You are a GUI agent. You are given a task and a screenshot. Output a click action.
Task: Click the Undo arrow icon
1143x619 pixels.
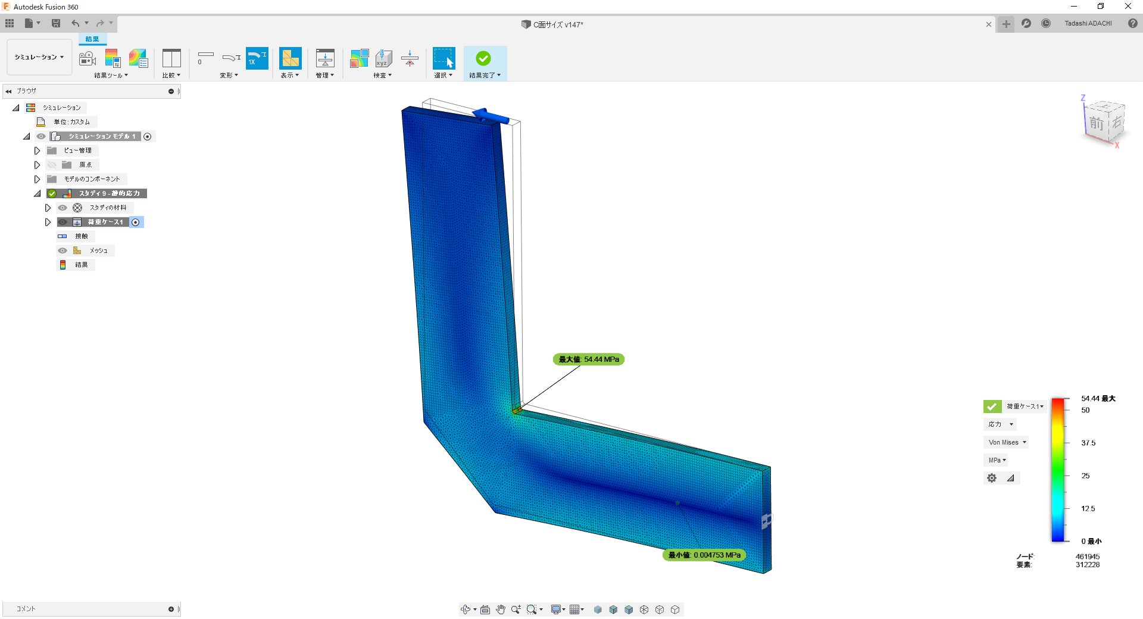click(76, 23)
